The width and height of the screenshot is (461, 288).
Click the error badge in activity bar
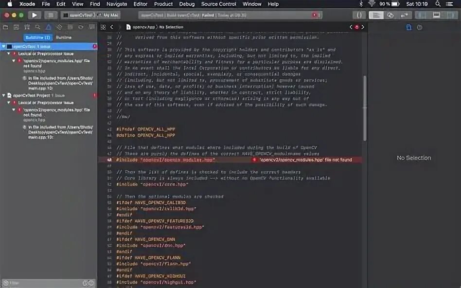point(315,15)
